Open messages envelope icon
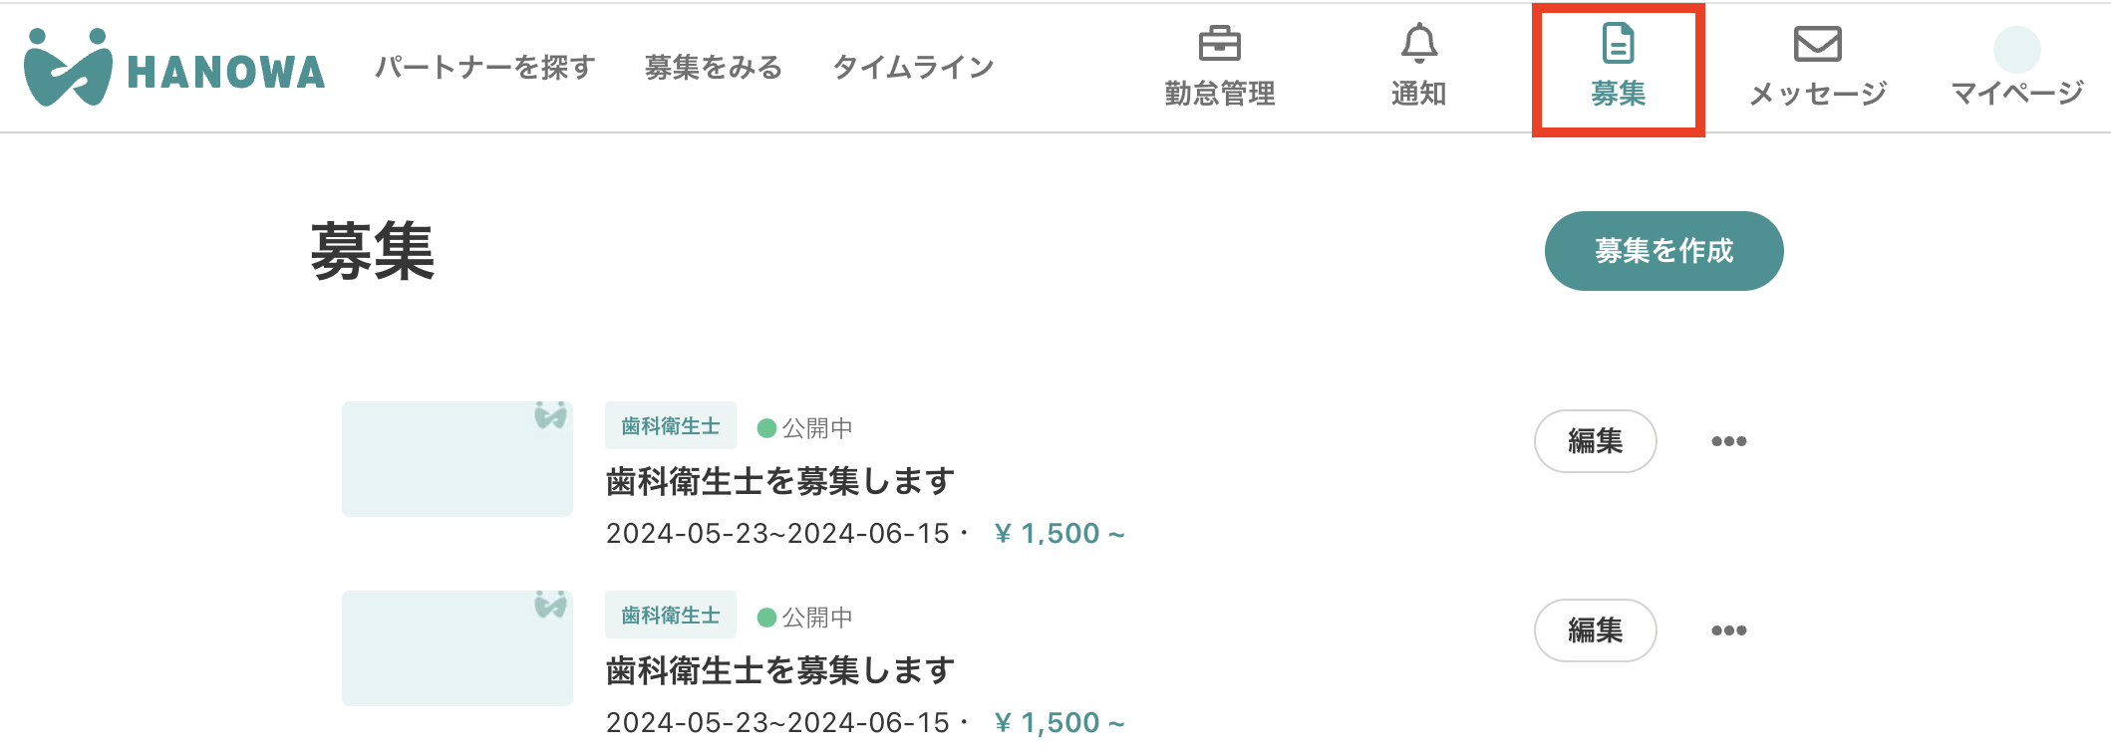The image size is (2111, 751). click(x=1817, y=44)
